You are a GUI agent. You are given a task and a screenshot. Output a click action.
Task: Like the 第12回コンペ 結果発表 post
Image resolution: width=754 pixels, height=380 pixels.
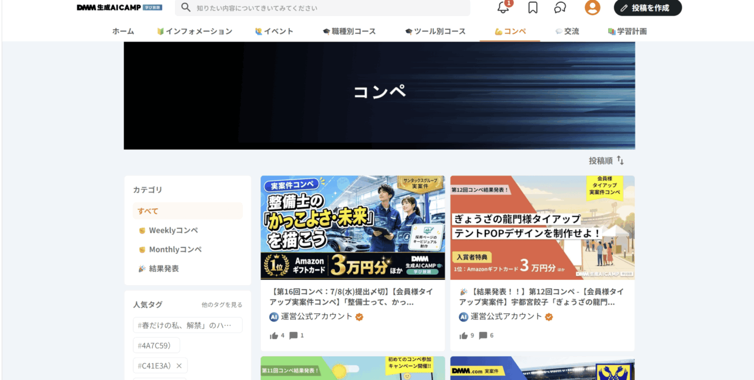tap(463, 336)
